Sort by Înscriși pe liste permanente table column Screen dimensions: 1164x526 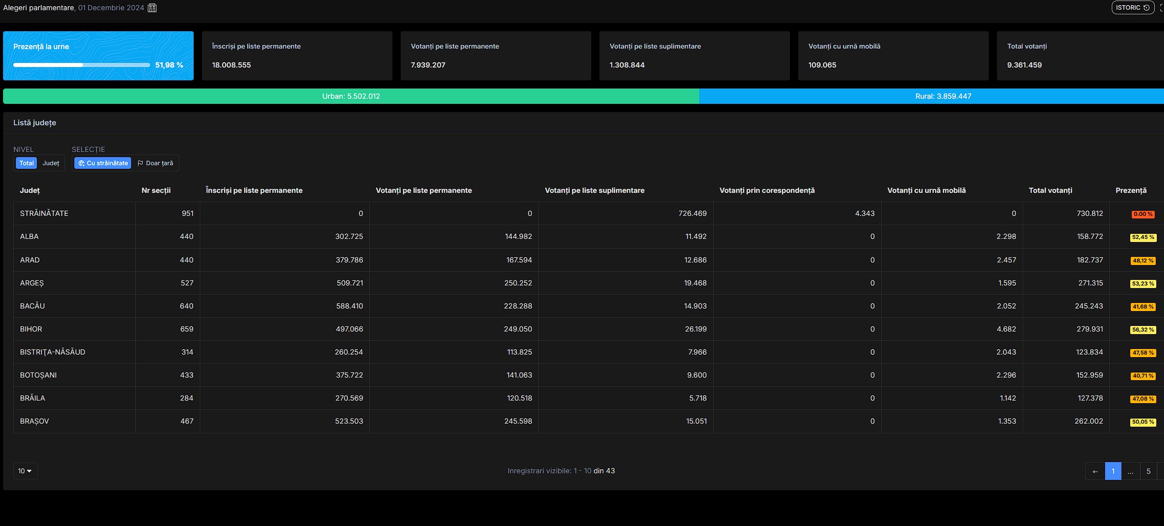tap(254, 190)
